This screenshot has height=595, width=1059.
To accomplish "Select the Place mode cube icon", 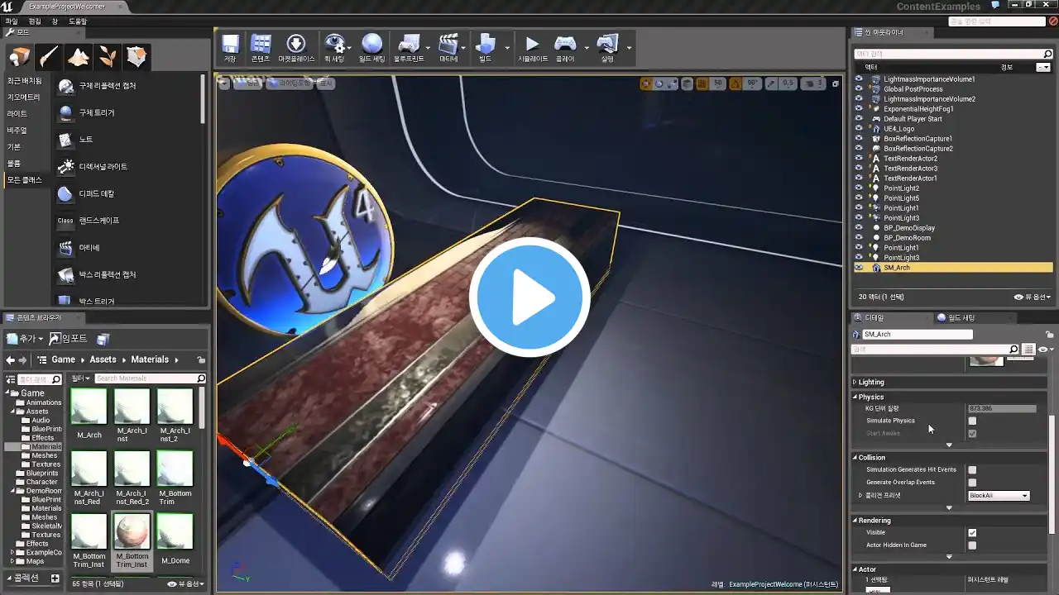I will click(x=20, y=56).
